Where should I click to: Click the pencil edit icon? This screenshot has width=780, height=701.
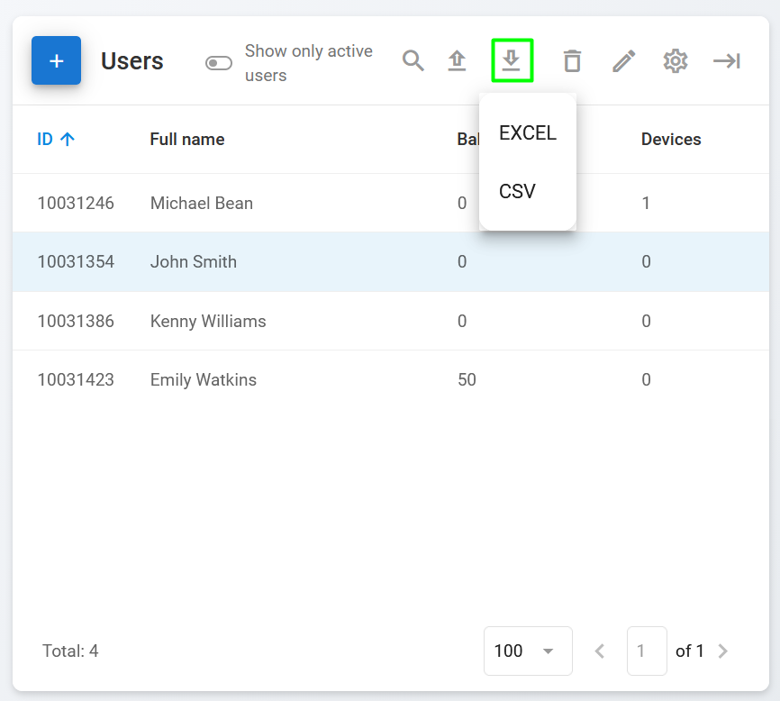pos(624,61)
